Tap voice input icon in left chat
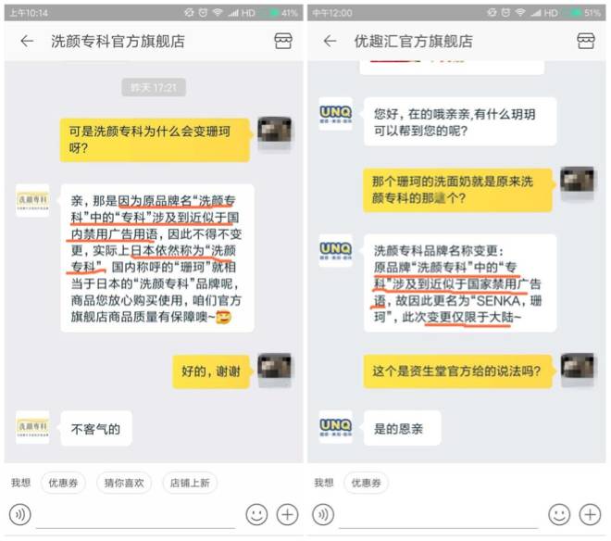Image resolution: width=611 pixels, height=541 pixels. point(19,515)
